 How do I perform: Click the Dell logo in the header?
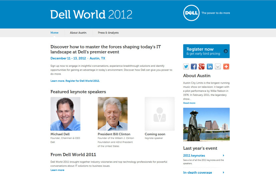click(191, 13)
